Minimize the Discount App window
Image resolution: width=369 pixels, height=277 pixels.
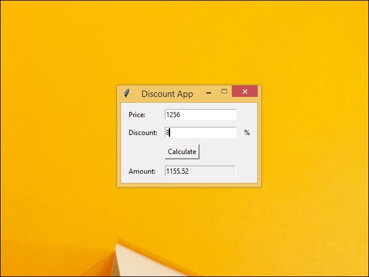(x=209, y=93)
